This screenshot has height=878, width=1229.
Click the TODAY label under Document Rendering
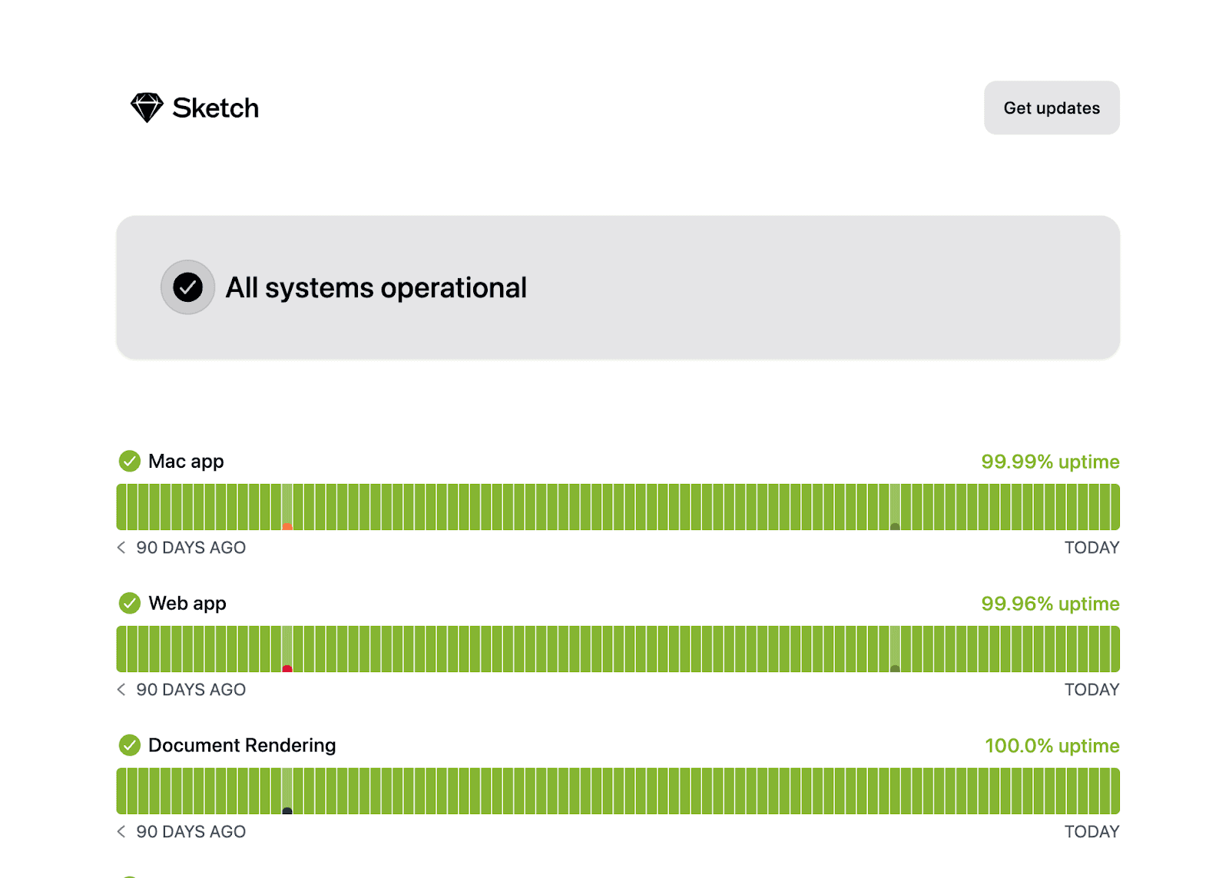pos(1092,832)
